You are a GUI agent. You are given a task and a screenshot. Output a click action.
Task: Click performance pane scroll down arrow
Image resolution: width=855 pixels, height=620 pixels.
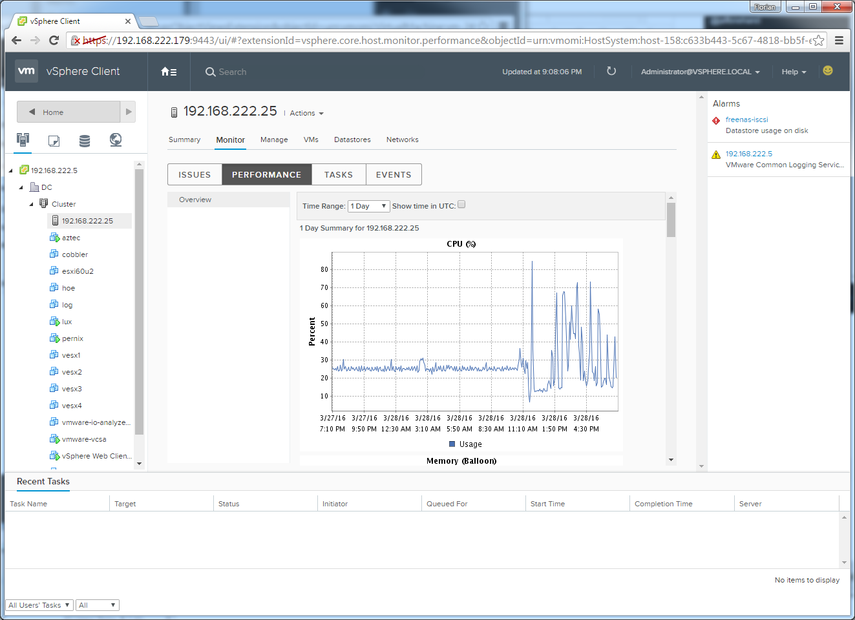[x=671, y=460]
